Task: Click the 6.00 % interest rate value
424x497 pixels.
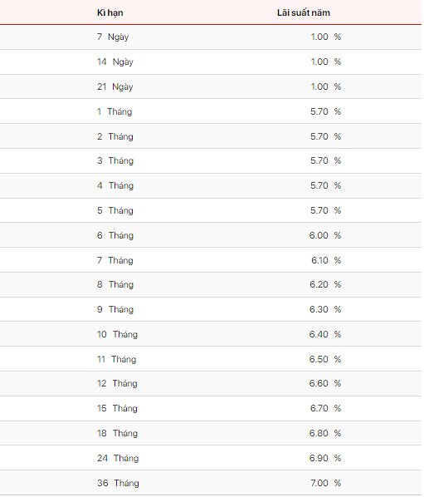Action: (325, 235)
